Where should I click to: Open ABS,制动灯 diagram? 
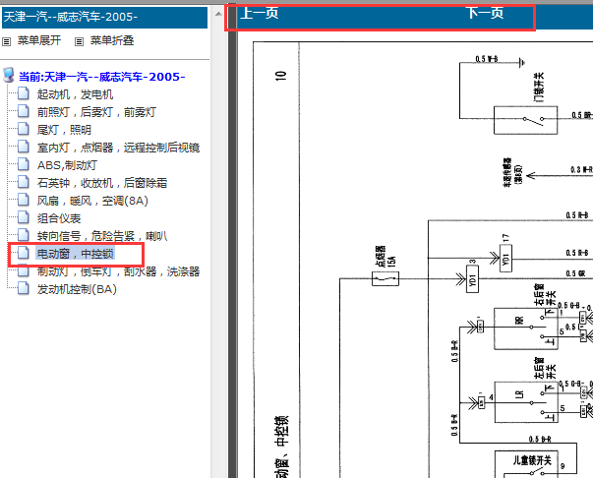(x=67, y=165)
